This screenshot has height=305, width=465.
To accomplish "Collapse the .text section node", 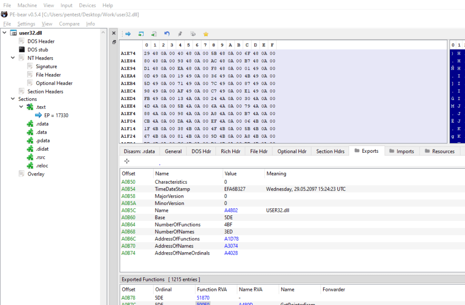I will click(21, 107).
